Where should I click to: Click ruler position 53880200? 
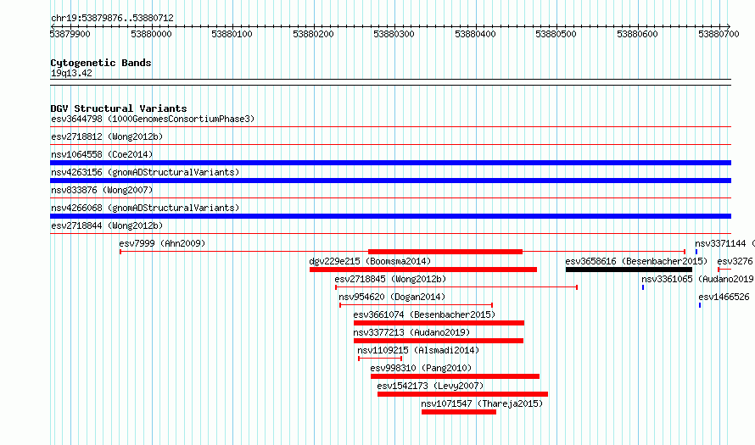(314, 34)
